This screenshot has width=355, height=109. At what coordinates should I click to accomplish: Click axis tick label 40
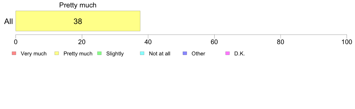coord(148,42)
